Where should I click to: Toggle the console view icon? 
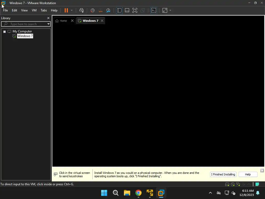coord(154,10)
